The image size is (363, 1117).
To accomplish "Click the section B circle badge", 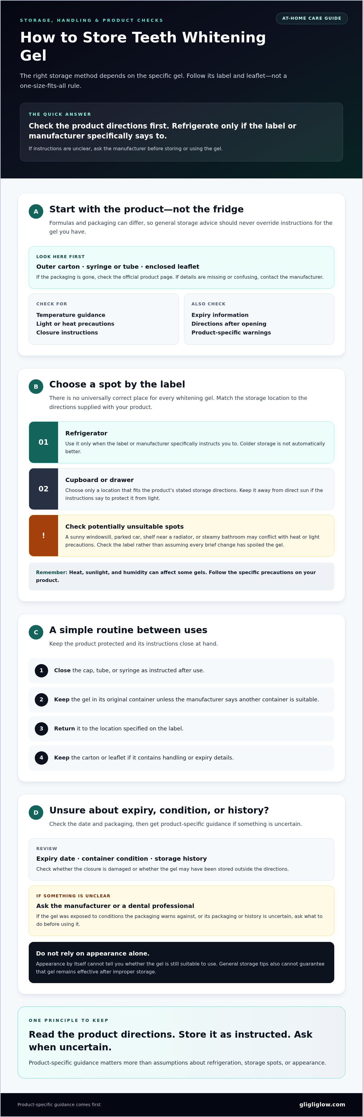I will (x=36, y=387).
